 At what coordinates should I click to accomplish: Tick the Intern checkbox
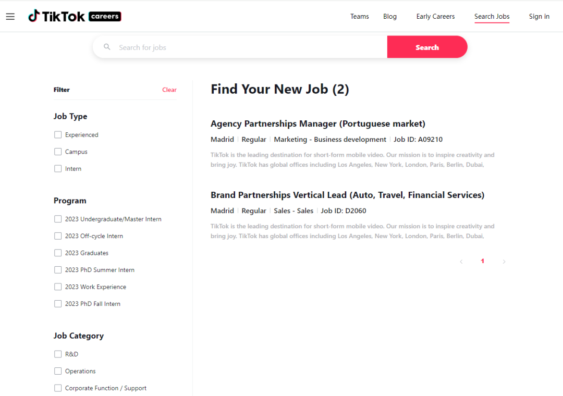(58, 169)
